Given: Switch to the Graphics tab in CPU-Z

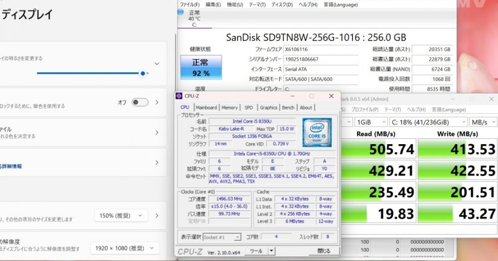Looking at the screenshot, I should 269,107.
